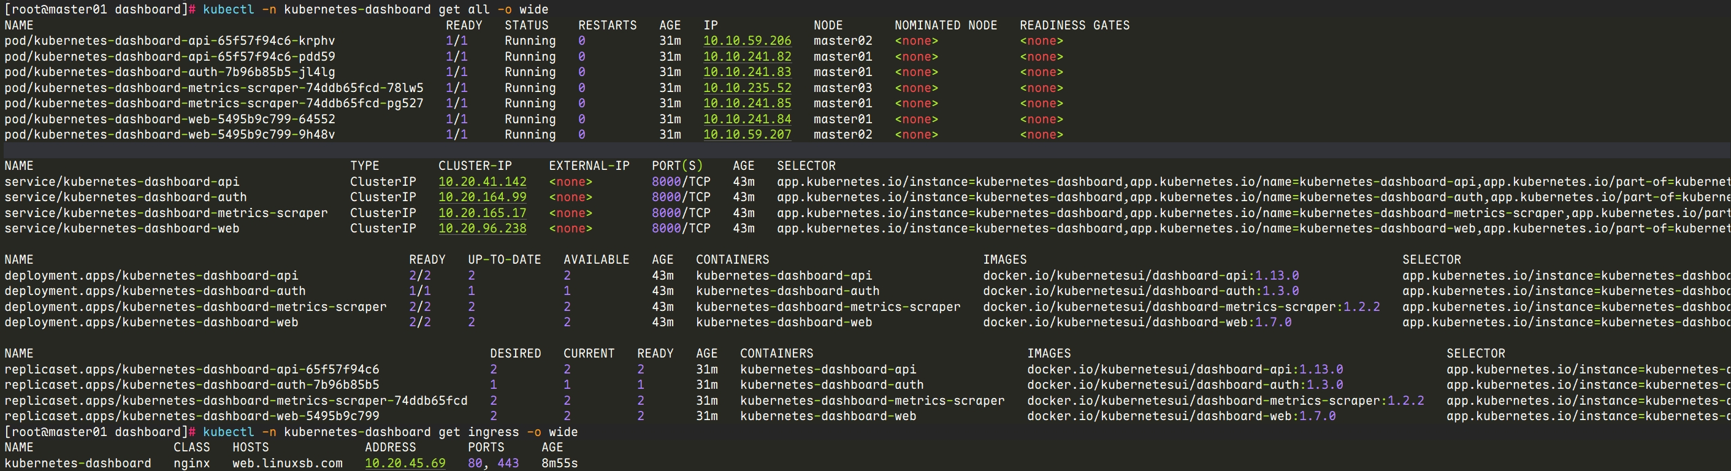Click the ingress host web.linuxsb.com
1731x471 pixels.
(287, 463)
